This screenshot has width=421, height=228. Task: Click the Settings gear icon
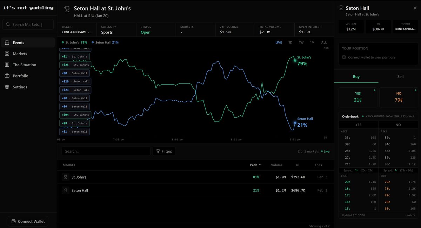pos(7,87)
